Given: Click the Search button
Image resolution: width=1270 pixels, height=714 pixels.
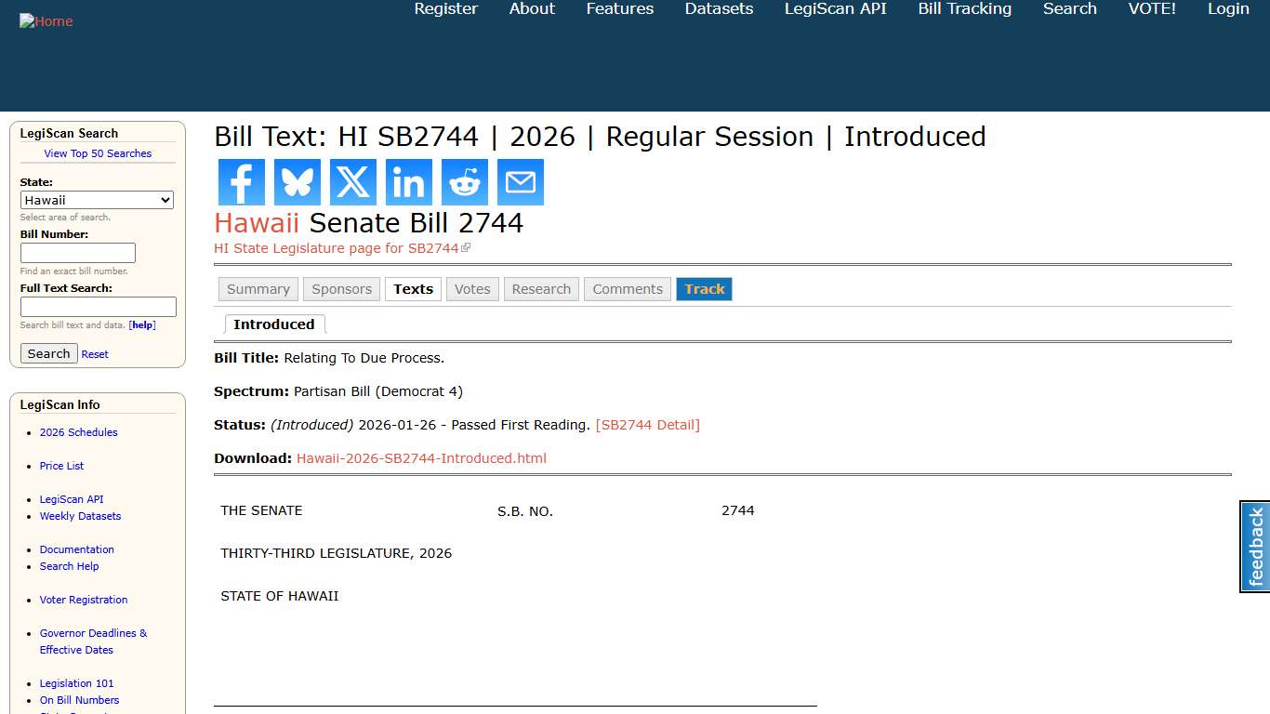Looking at the screenshot, I should (48, 353).
